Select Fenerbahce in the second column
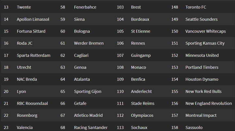The image size is (235, 131). [85, 7]
